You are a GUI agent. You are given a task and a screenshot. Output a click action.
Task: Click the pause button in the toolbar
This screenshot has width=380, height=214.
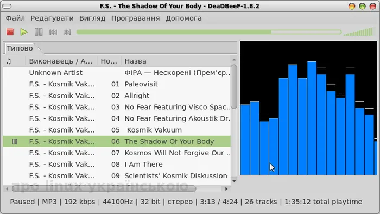39,32
